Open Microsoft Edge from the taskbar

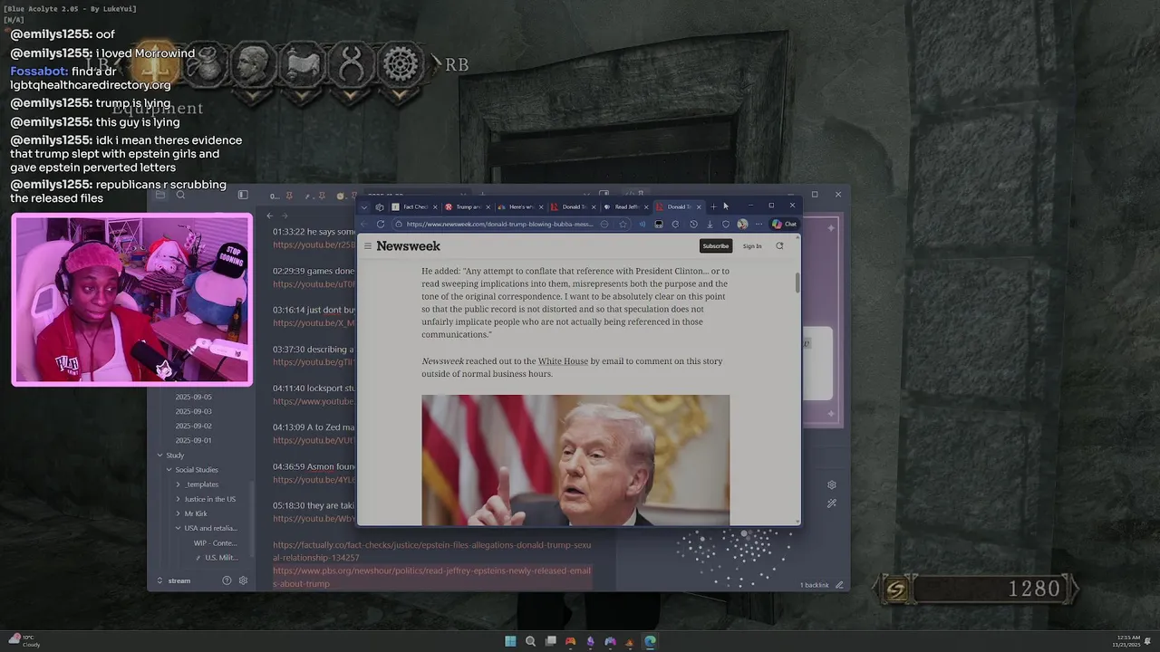(x=650, y=641)
